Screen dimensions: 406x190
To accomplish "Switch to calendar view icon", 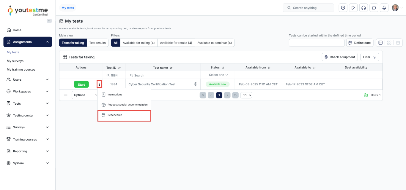I will point(398,43).
